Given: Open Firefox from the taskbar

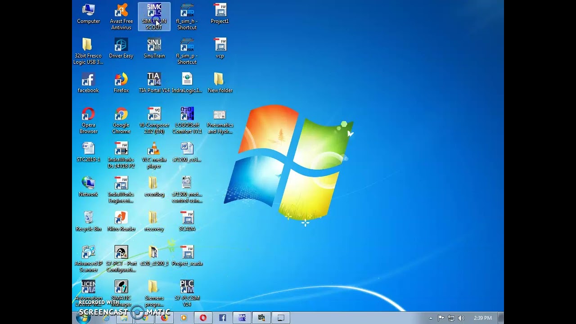Looking at the screenshot, I should [164, 318].
